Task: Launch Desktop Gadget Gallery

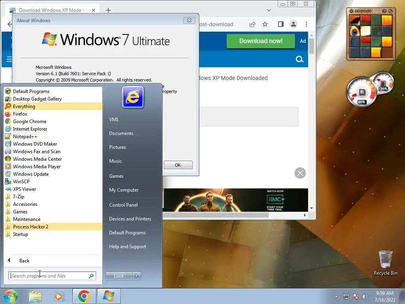Action: coord(53,99)
